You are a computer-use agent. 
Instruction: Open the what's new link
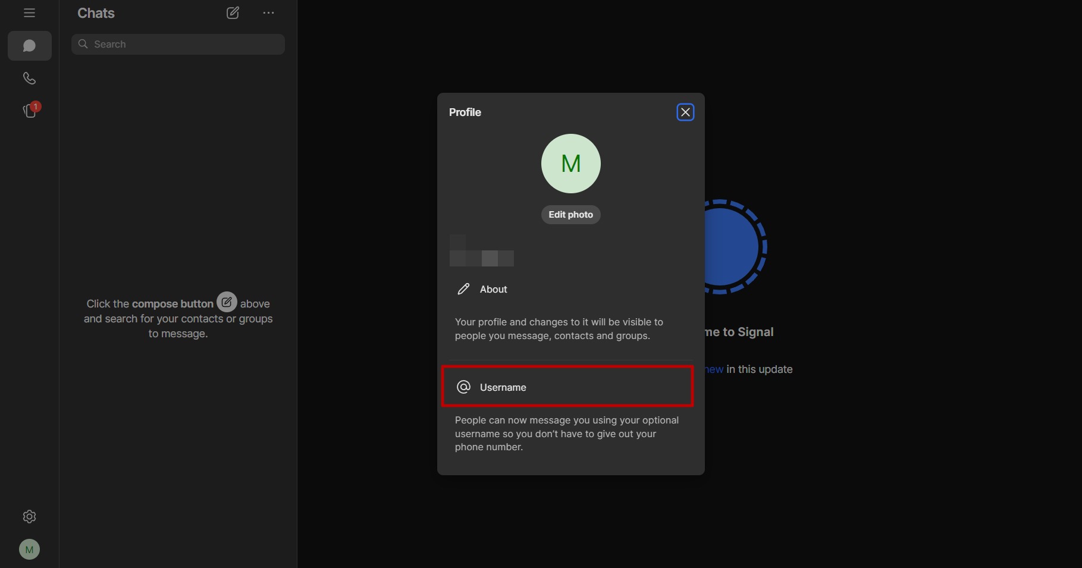(712, 369)
